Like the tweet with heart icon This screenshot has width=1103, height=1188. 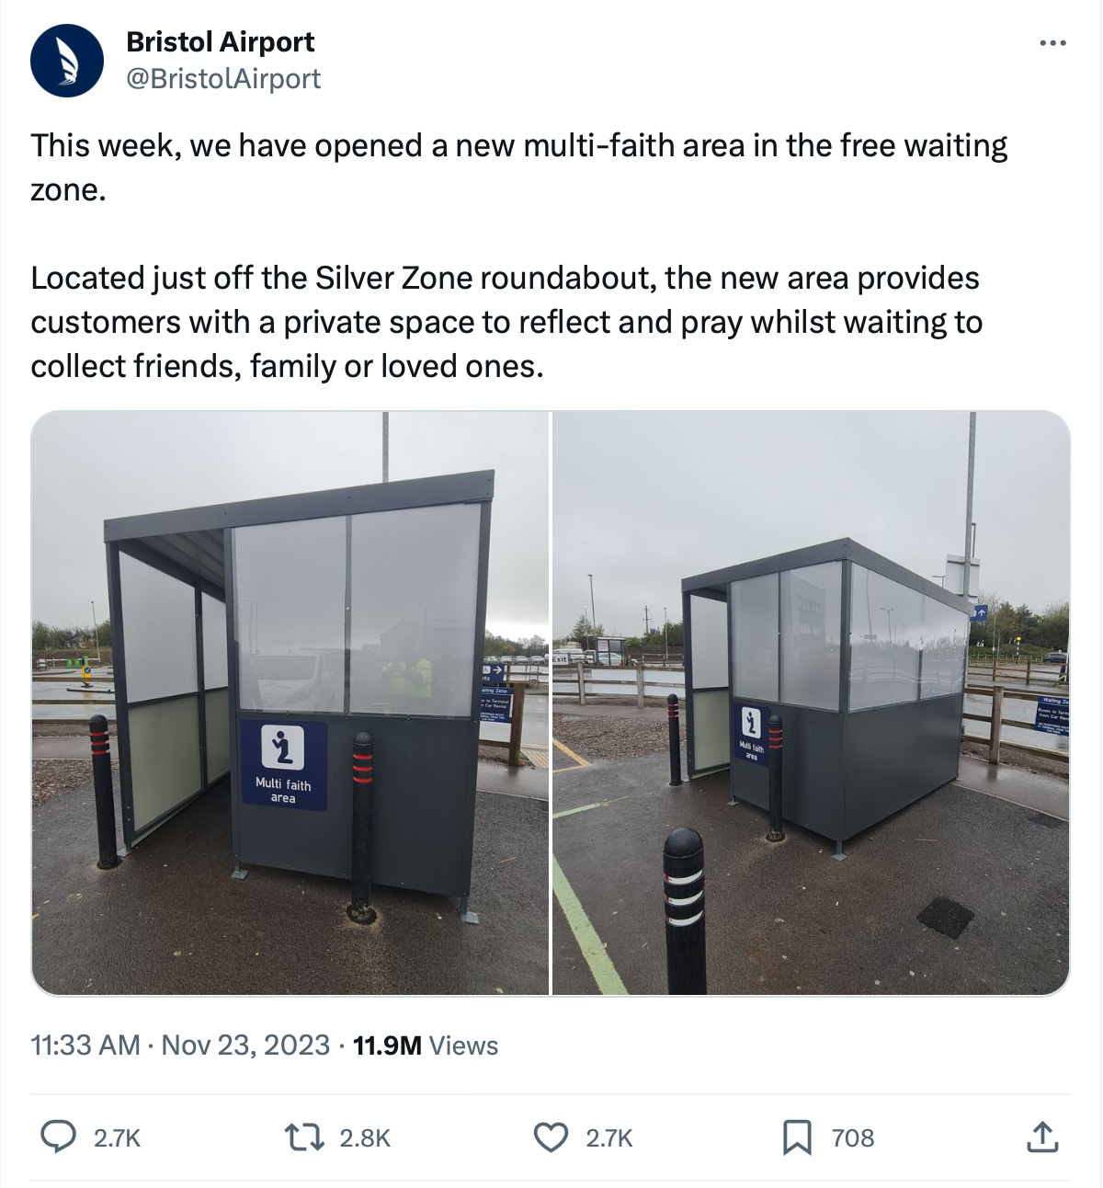point(551,1137)
